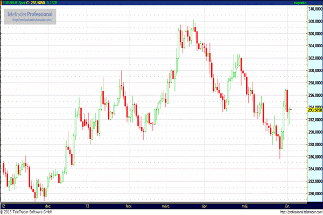Click the yellow 293,5850 current price marker
The height and width of the screenshot is (215, 323).
314,110
